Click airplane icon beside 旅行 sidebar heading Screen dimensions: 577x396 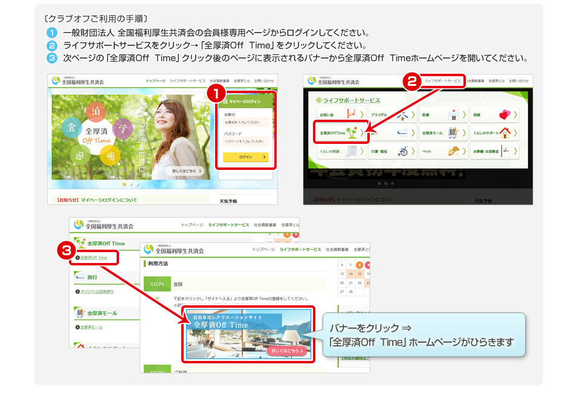tap(80, 276)
